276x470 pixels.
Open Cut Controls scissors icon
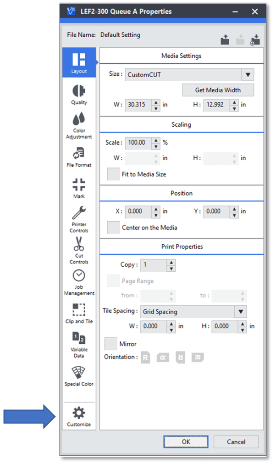pos(79,250)
